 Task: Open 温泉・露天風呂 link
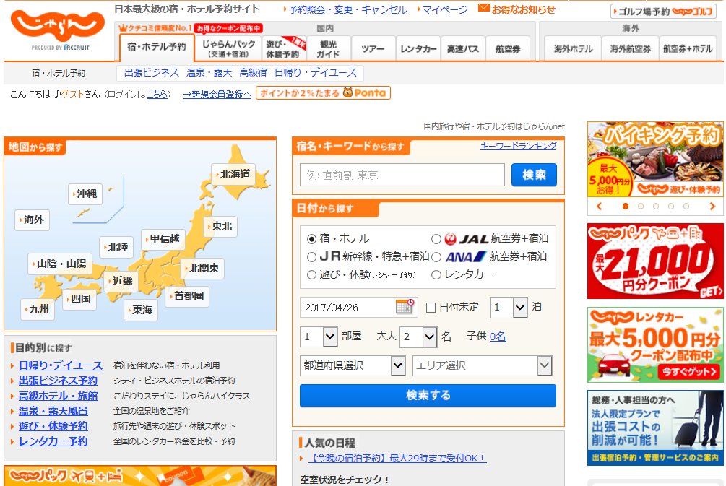pos(53,411)
